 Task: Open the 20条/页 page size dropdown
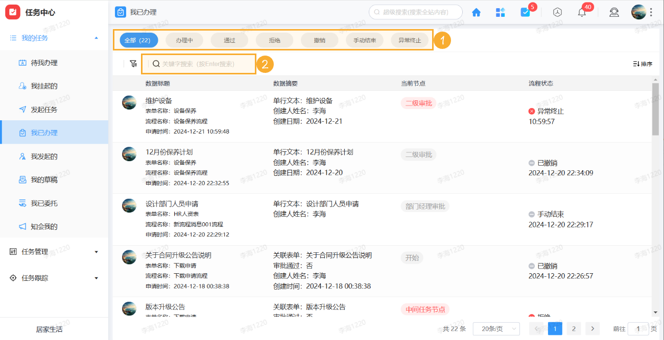click(495, 329)
